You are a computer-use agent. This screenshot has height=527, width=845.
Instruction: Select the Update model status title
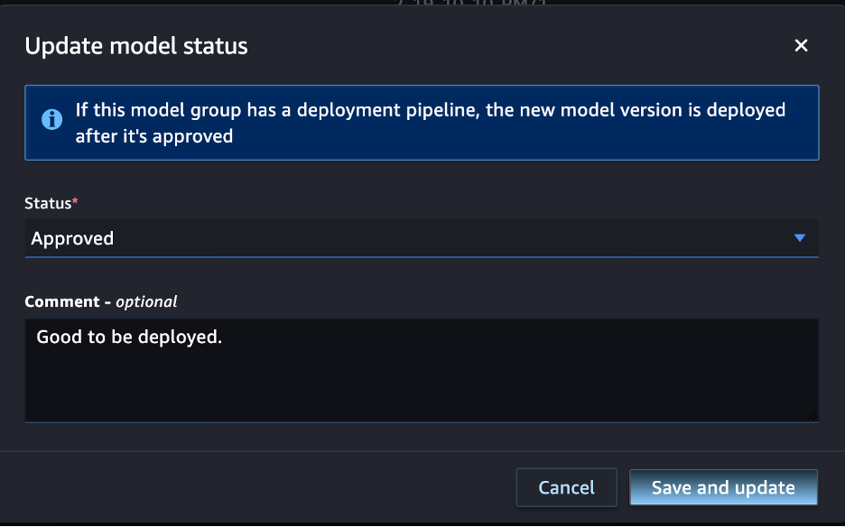coord(136,45)
